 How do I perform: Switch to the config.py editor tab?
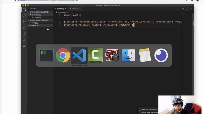pyautogui.click(x=75, y=9)
